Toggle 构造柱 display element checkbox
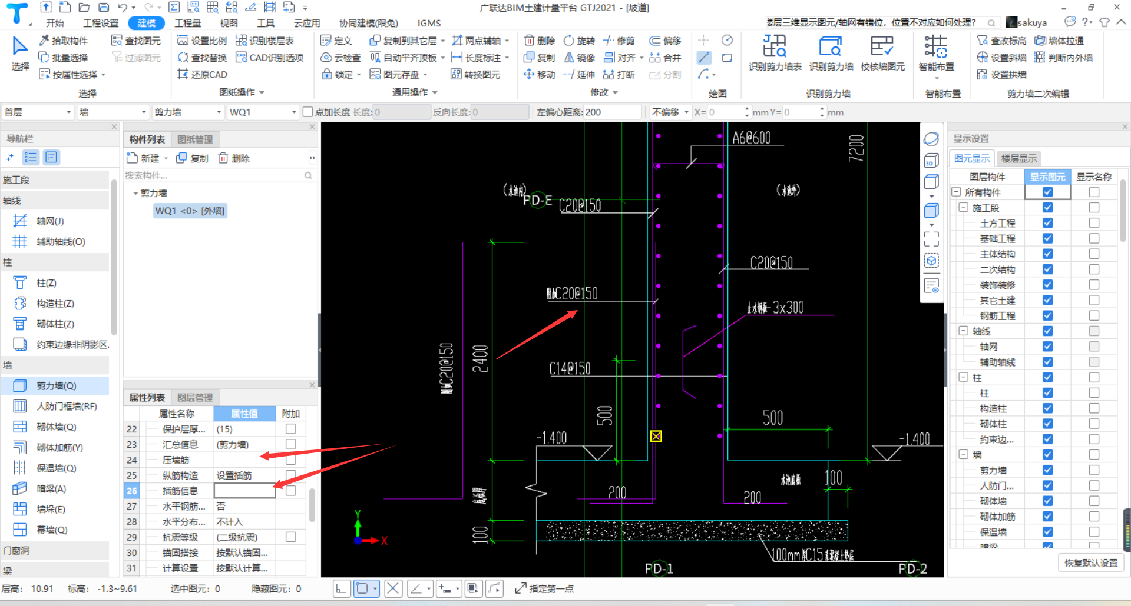This screenshot has height=606, width=1131. pos(1047,408)
